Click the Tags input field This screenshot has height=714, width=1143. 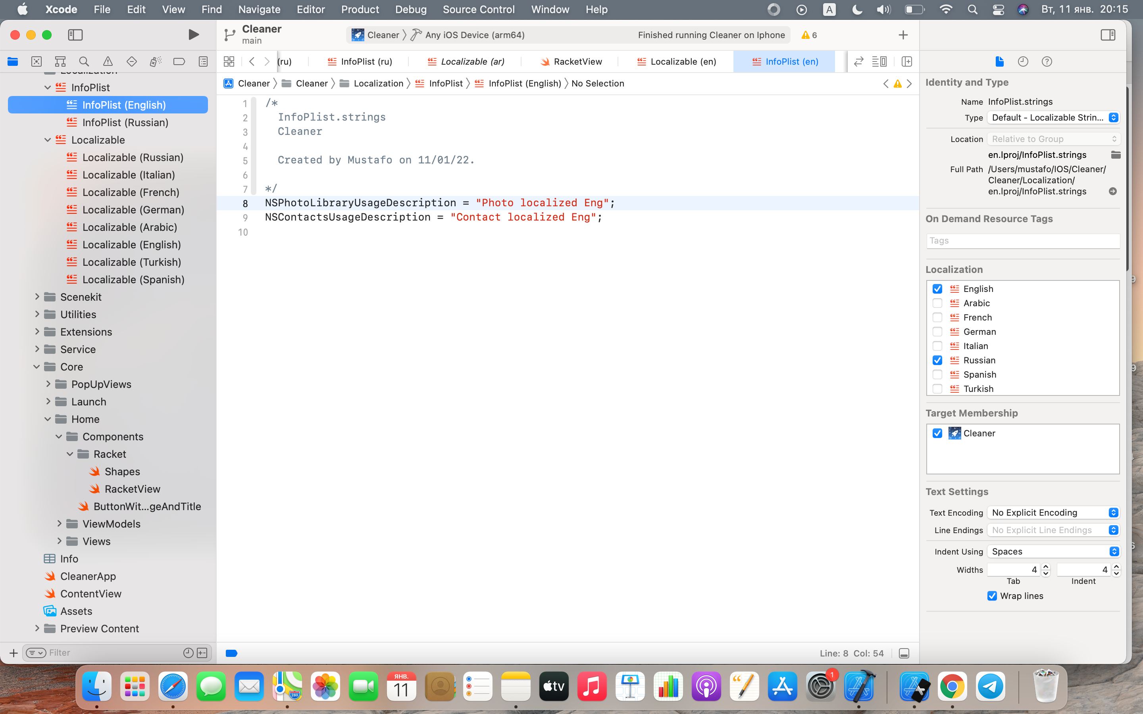tap(1023, 241)
